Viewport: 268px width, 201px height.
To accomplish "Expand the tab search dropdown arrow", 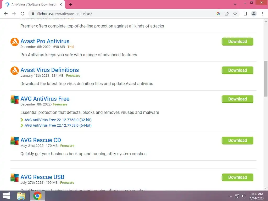I will click(x=235, y=4).
